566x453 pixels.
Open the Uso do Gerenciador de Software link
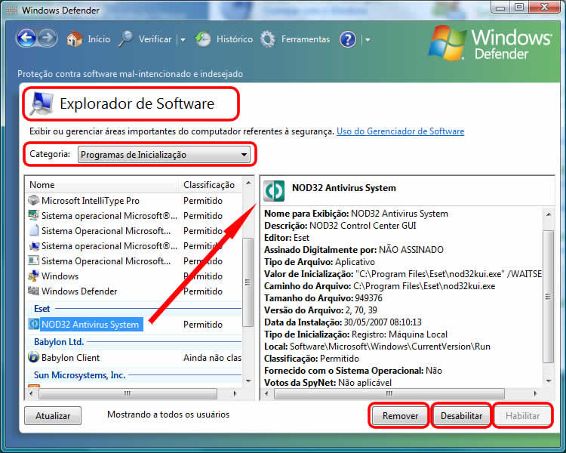pyautogui.click(x=400, y=131)
